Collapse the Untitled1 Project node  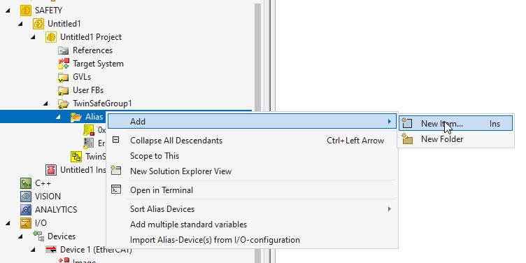33,37
